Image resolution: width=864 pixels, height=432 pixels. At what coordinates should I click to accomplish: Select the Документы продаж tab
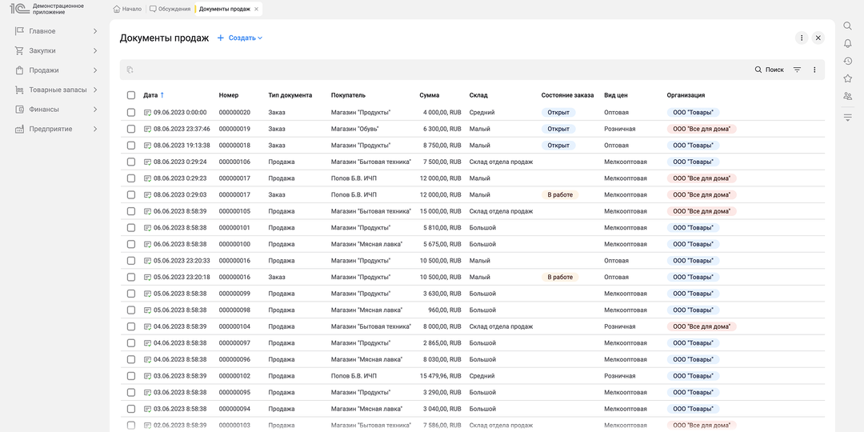click(224, 9)
